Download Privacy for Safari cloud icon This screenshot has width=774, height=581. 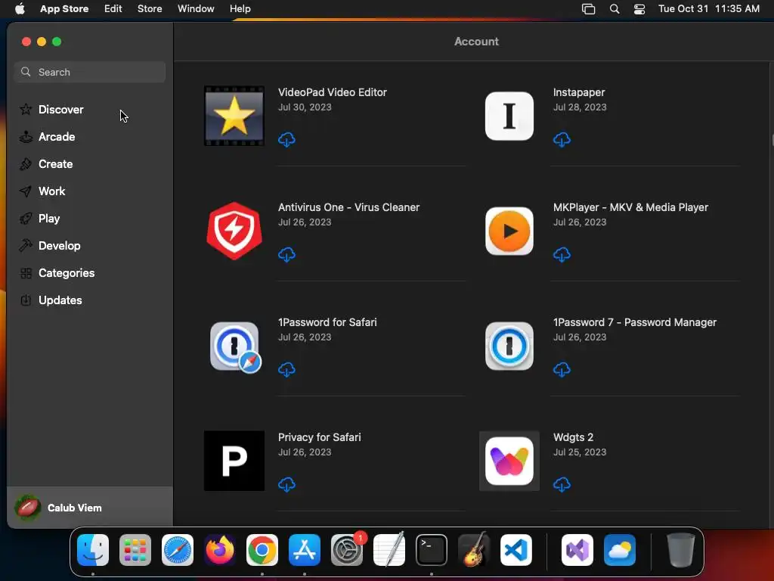point(286,485)
